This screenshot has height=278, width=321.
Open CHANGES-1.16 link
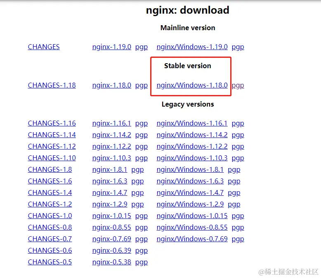52,124
